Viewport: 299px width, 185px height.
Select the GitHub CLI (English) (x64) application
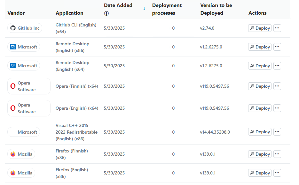coord(76,28)
